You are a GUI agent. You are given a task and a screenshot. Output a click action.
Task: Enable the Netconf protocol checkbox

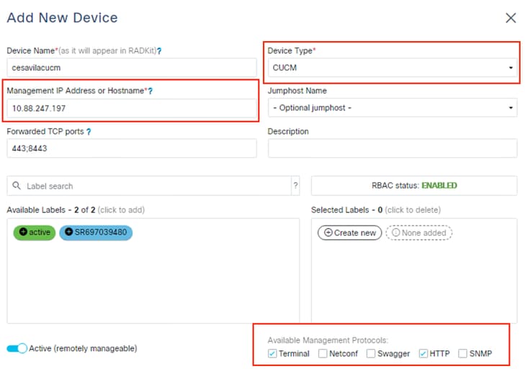pos(323,353)
